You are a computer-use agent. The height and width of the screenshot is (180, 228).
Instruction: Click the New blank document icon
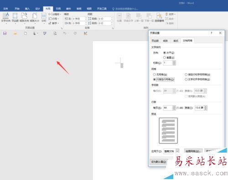(26, 33)
